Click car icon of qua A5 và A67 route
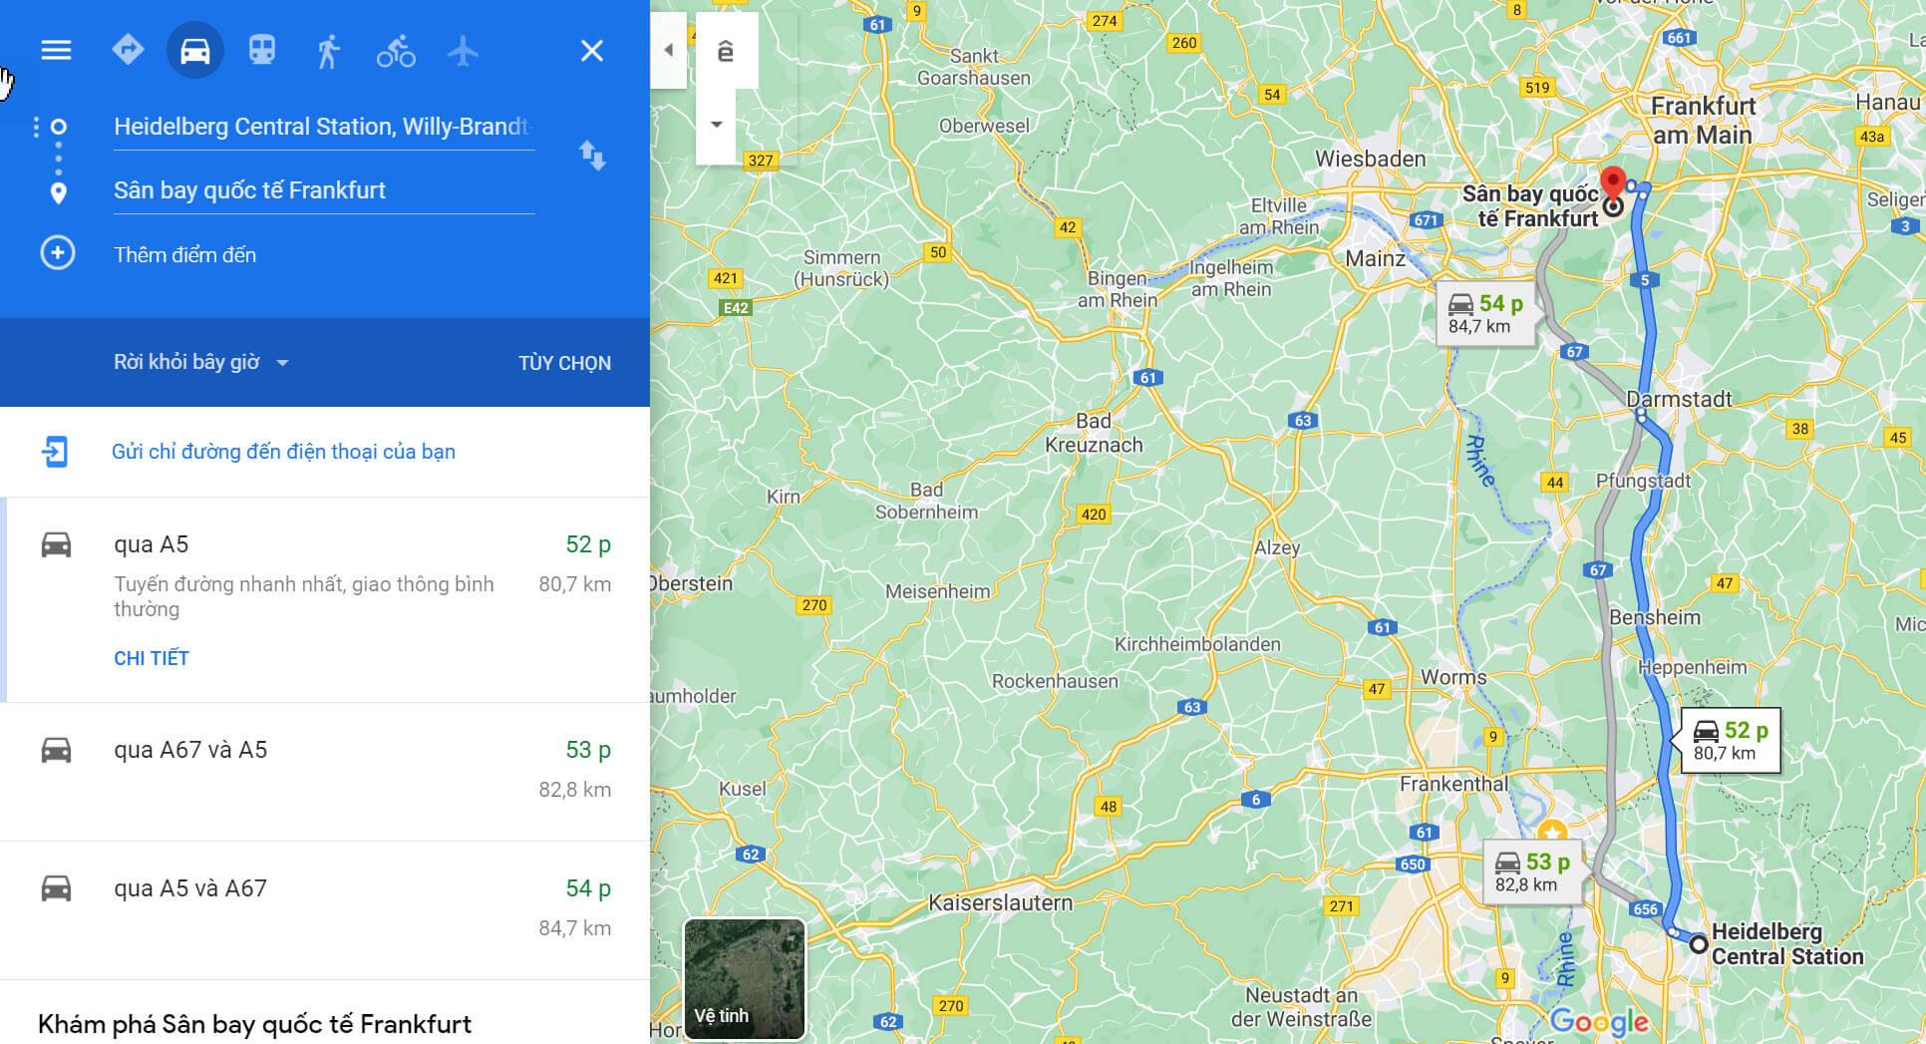Screen dimensions: 1926x1044 point(56,888)
